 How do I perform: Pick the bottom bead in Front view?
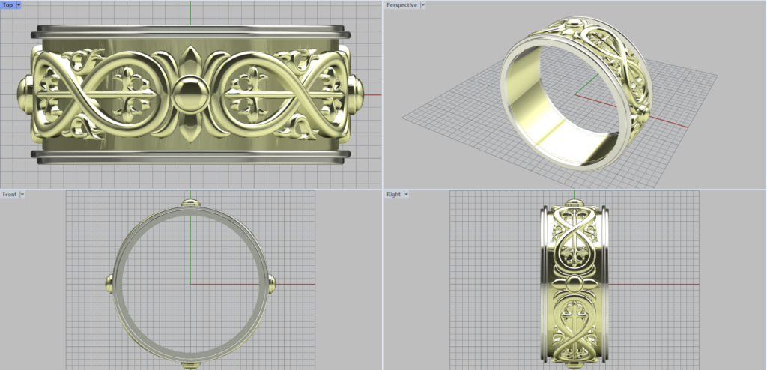(x=190, y=365)
